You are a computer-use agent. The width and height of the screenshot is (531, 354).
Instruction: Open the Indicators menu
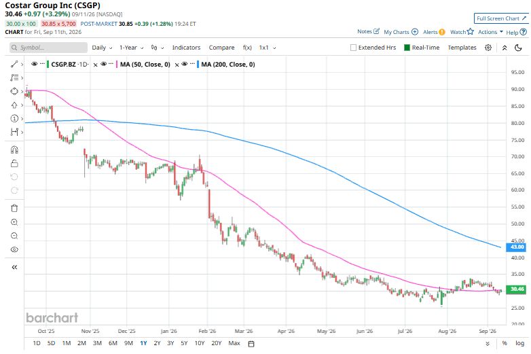[186, 48]
